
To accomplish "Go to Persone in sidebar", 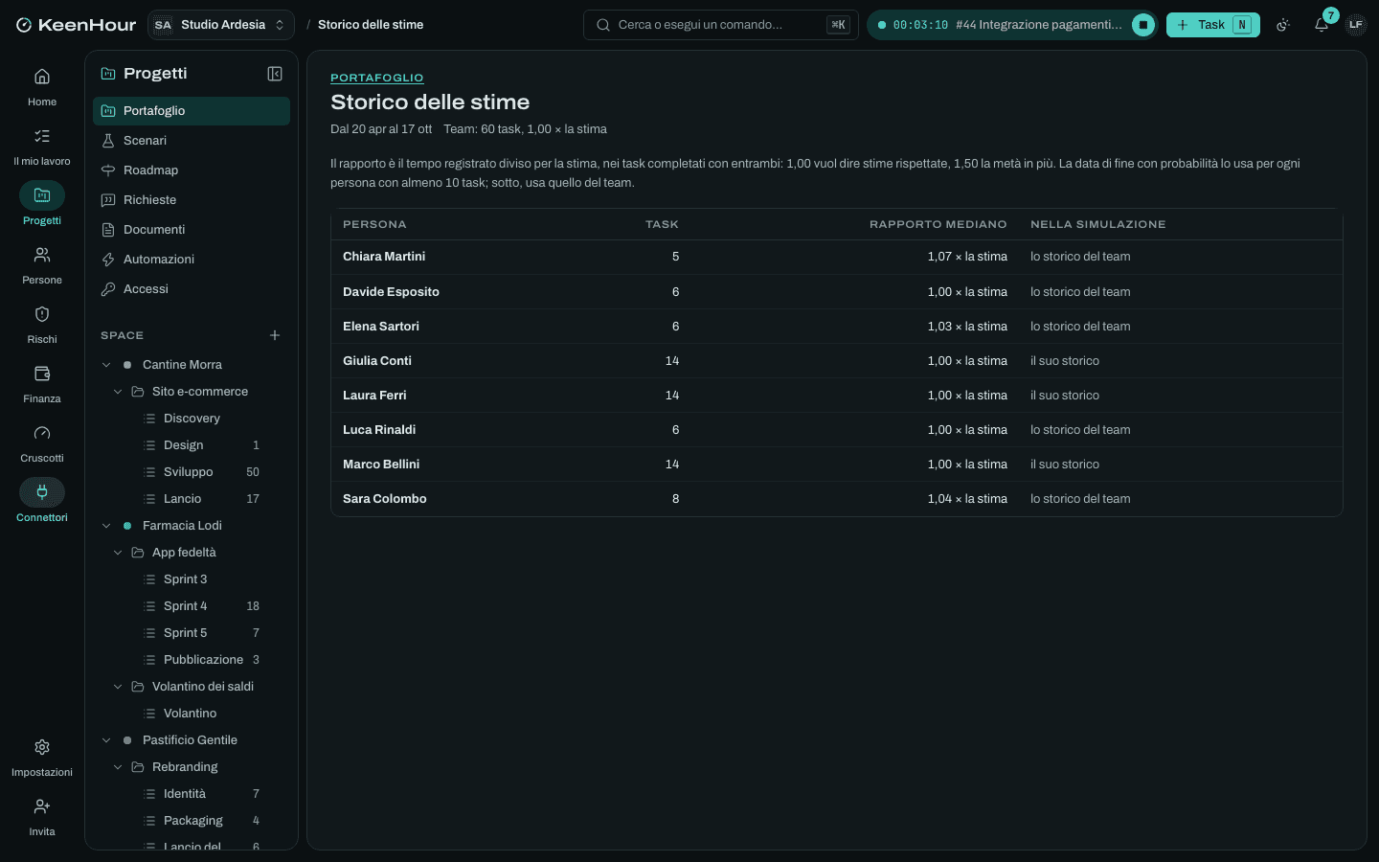I will click(42, 265).
